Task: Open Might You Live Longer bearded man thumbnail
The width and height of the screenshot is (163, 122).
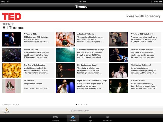Action: [x=65, y=86]
